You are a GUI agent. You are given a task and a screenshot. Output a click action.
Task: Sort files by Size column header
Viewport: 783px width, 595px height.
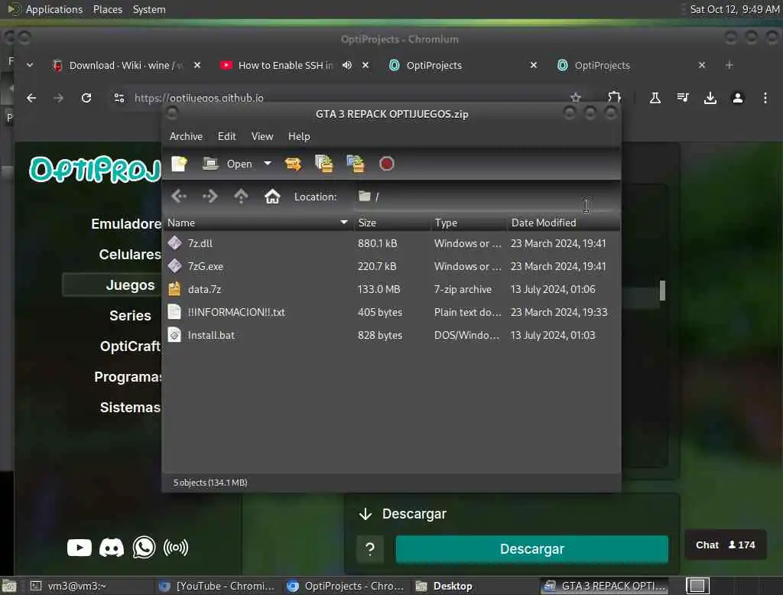tap(392, 223)
